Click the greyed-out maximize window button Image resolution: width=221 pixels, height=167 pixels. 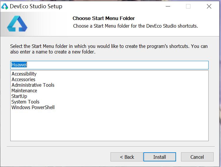188,6
